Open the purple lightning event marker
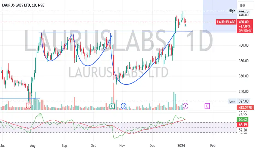This screenshot has height=150, width=255. (x=186, y=106)
